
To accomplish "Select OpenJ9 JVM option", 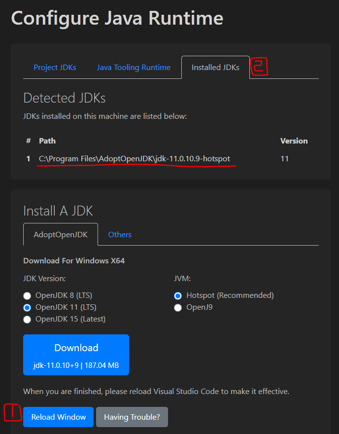I will [178, 308].
